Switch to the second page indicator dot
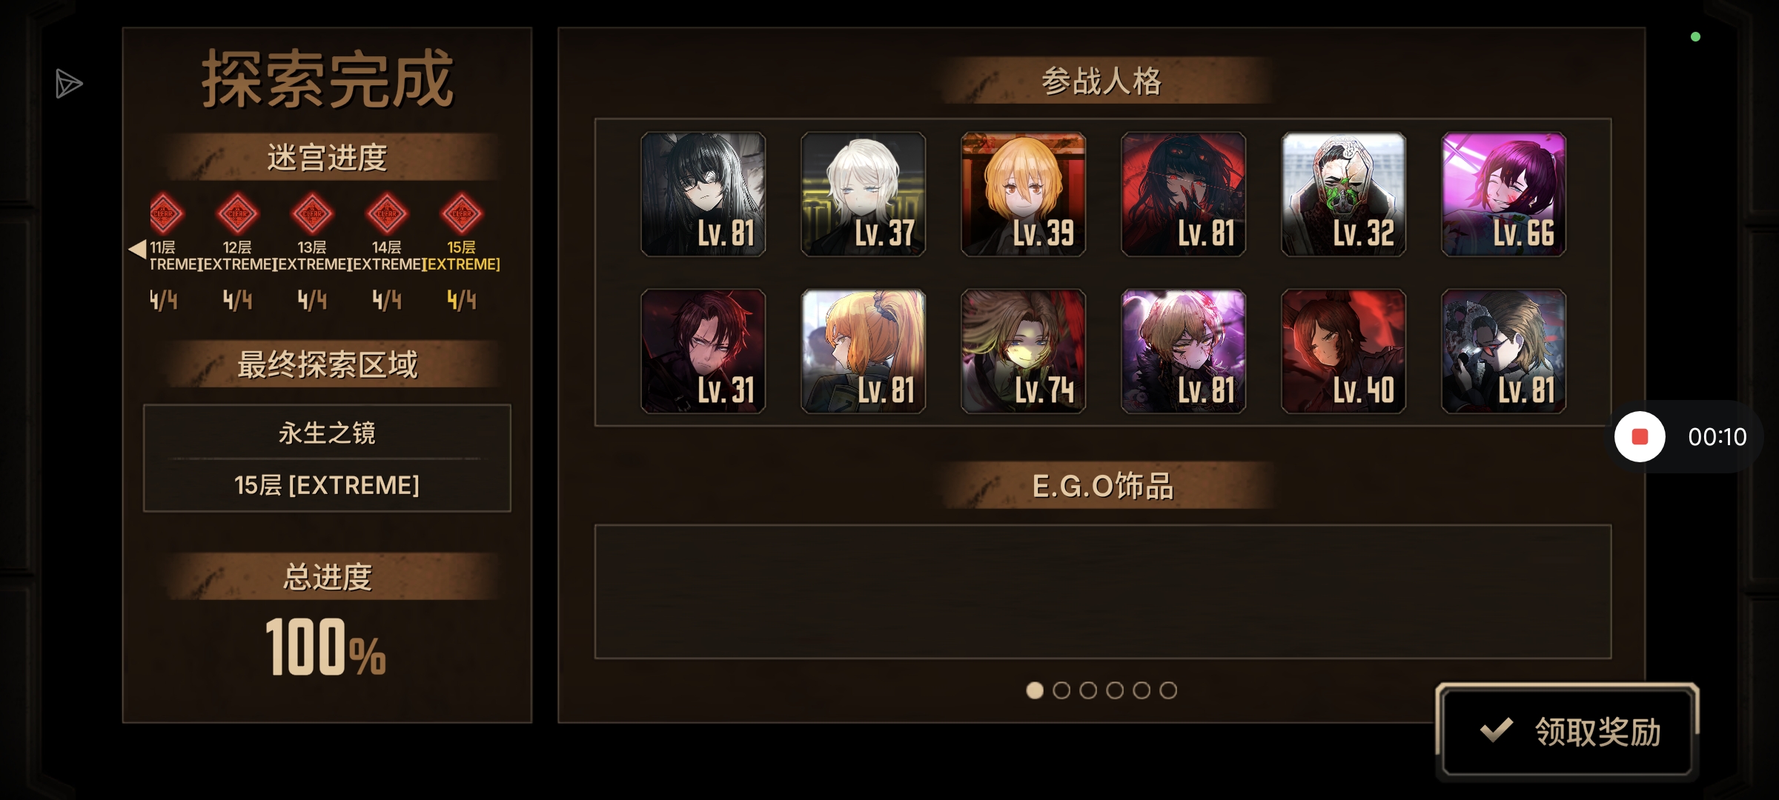The image size is (1779, 800). (x=1061, y=690)
